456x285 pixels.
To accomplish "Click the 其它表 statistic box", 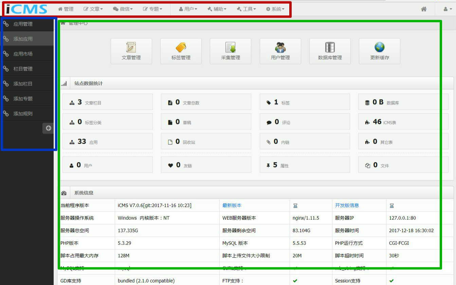I will point(403,141).
